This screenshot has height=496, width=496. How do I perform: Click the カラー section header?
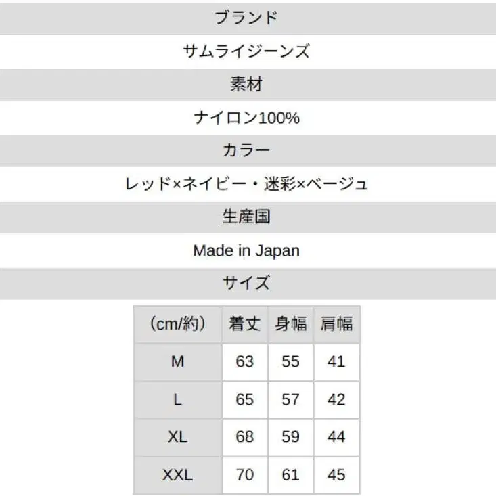tap(246, 150)
